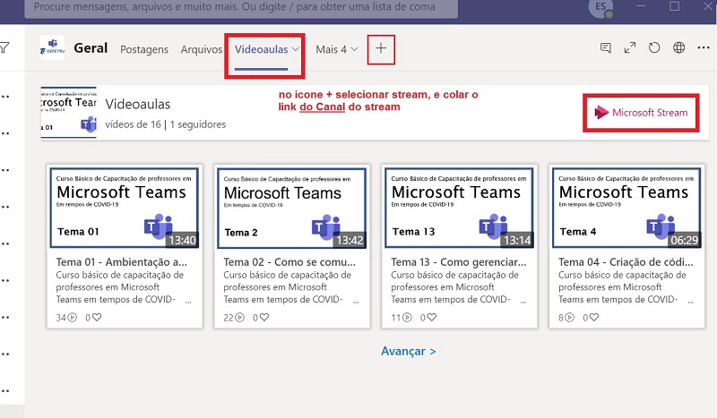Click the Tema 01 card description text
This screenshot has width=717, height=418.
120,287
